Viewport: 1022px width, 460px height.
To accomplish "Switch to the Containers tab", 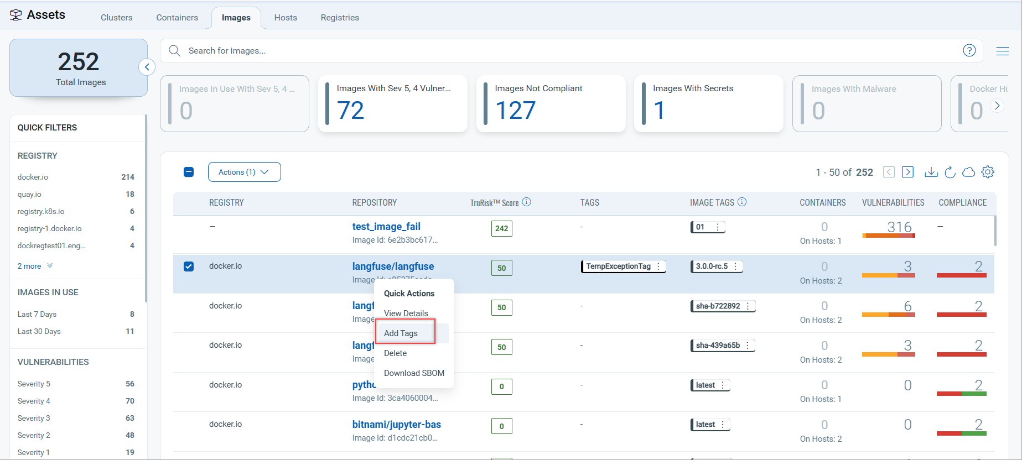I will click(177, 18).
